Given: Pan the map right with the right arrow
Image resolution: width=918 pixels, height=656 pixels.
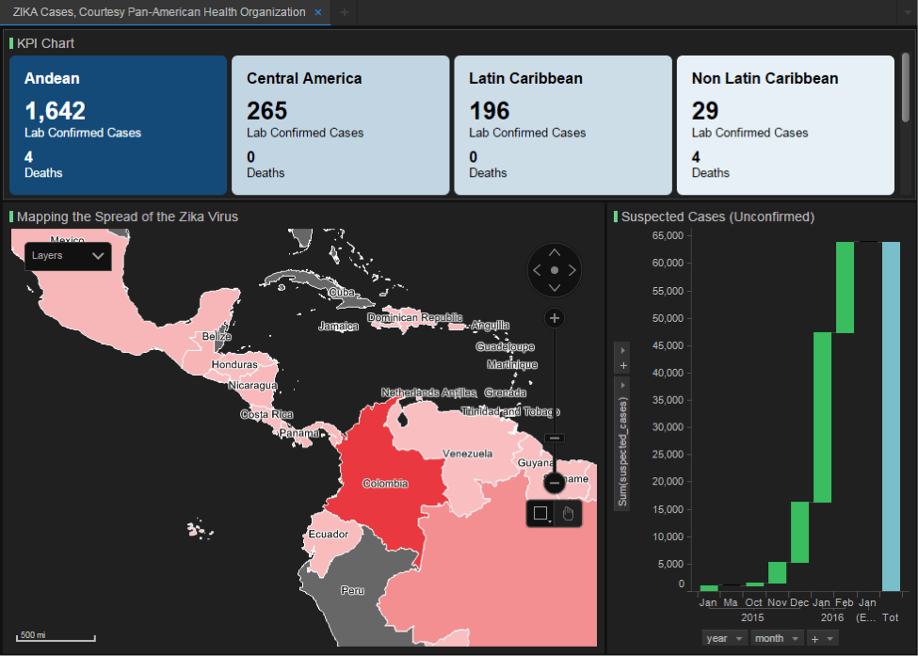Looking at the screenshot, I should [572, 270].
